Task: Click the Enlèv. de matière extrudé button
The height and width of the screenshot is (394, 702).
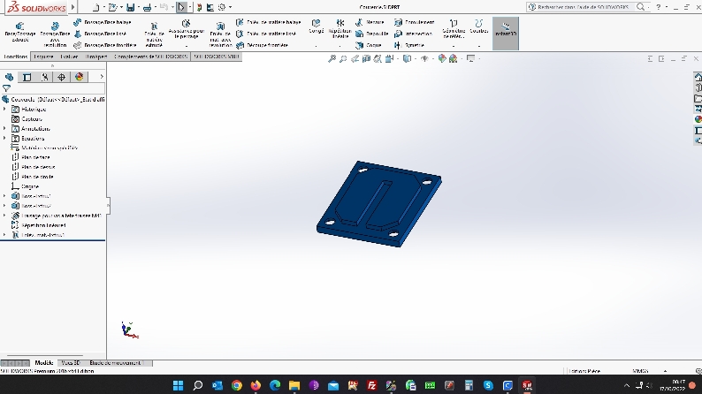Action: pos(154,30)
